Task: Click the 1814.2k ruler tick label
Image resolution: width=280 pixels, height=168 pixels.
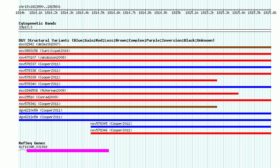Action: [x=51, y=13]
